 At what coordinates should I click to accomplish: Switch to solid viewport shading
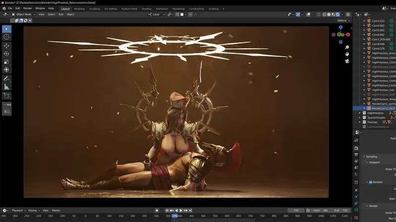coord(329,15)
